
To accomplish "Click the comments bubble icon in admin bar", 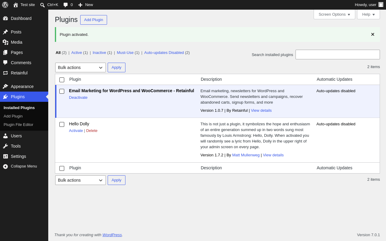I will 66,5.
